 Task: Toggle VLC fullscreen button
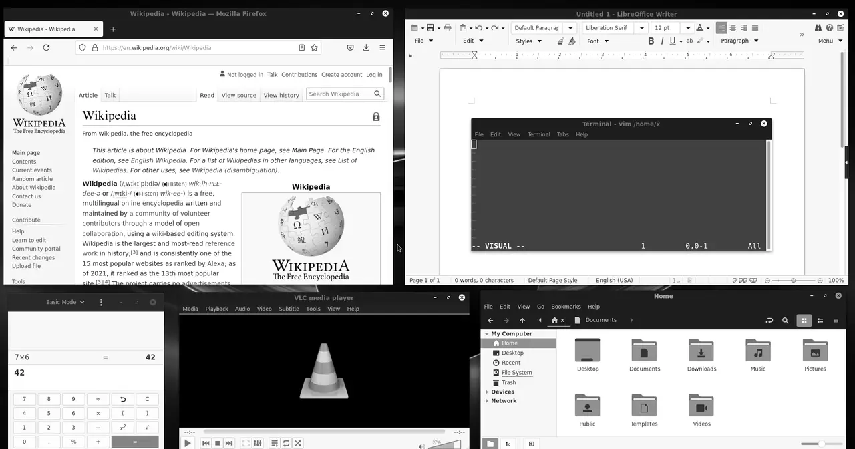click(246, 443)
